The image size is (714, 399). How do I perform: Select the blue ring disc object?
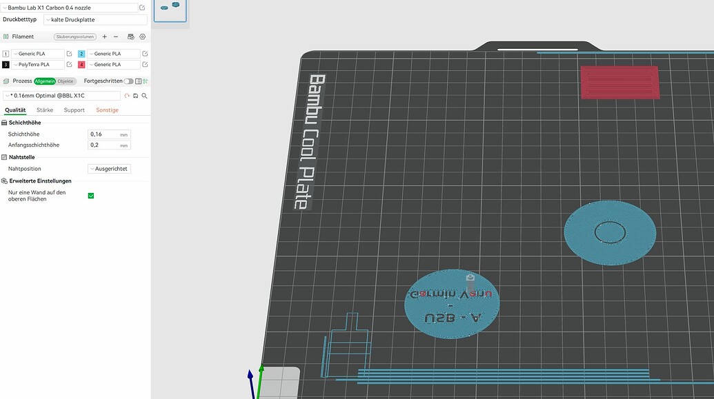(610, 232)
